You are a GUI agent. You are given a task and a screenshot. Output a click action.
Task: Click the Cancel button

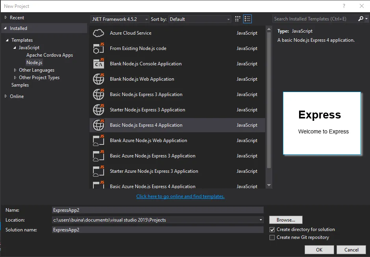351,250
